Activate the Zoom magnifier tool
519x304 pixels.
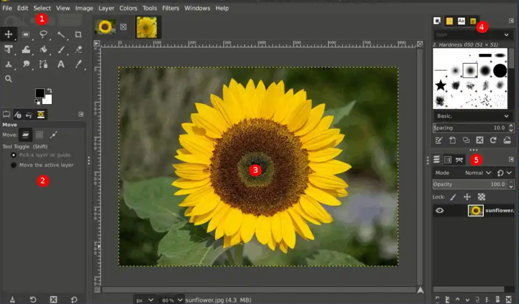(8, 79)
